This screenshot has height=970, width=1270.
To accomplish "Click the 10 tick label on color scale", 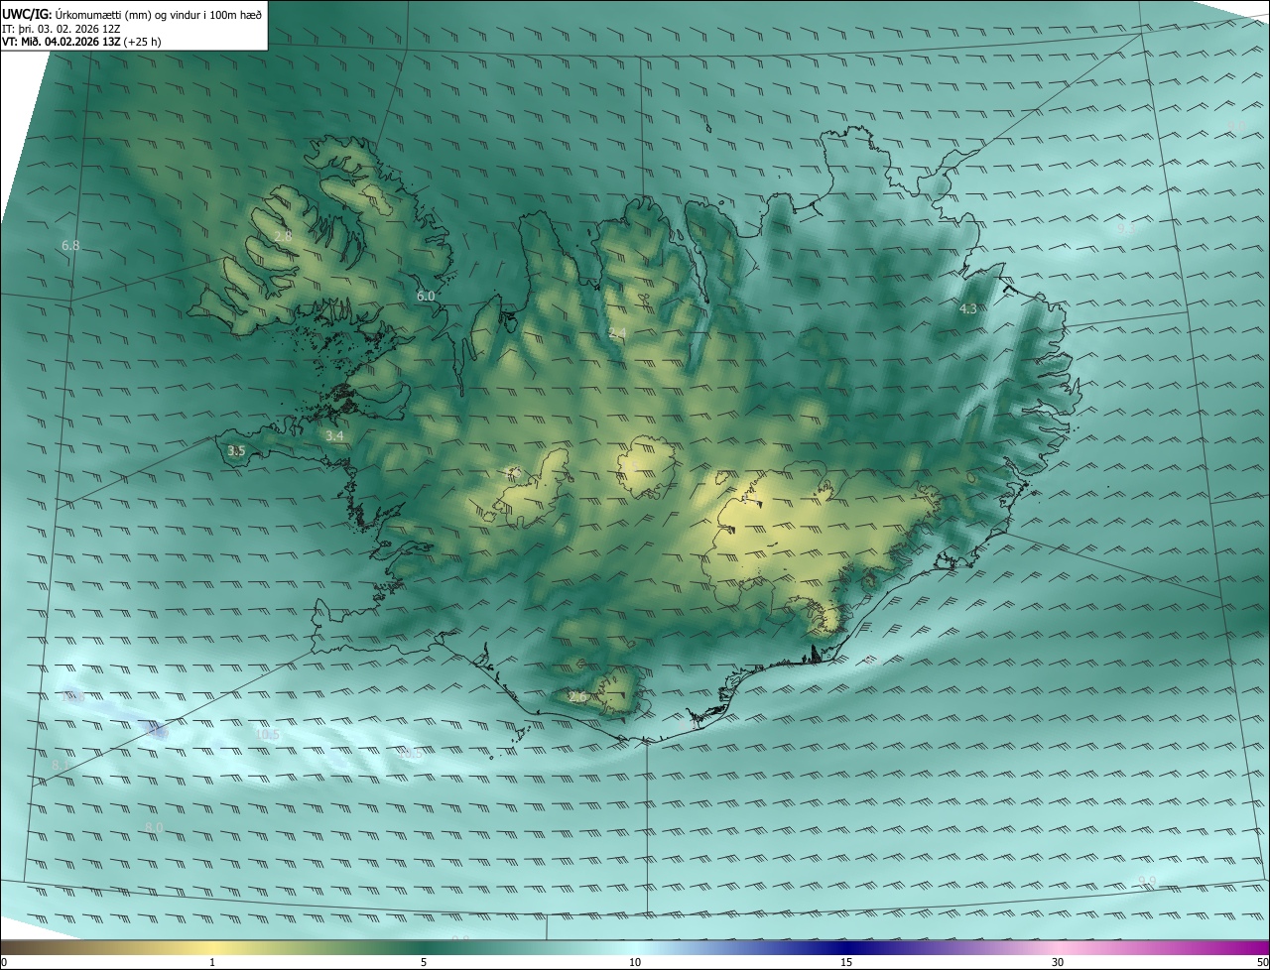I will (635, 962).
